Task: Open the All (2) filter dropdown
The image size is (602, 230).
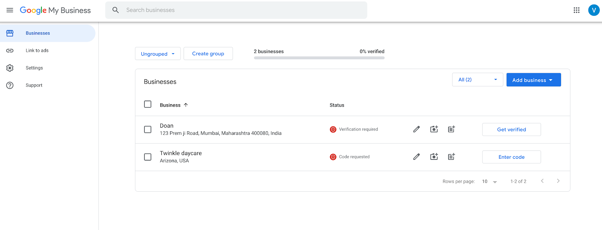Action: click(477, 80)
